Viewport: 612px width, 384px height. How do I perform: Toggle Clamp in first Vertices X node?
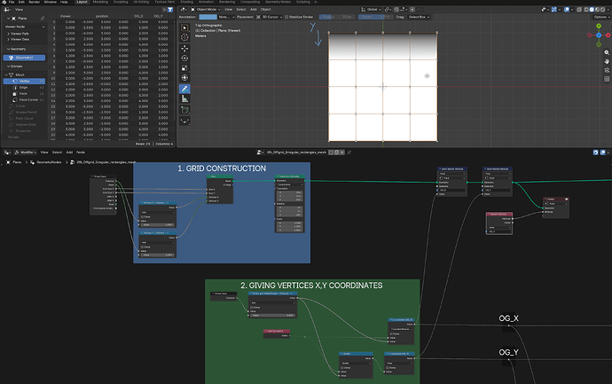143,216
